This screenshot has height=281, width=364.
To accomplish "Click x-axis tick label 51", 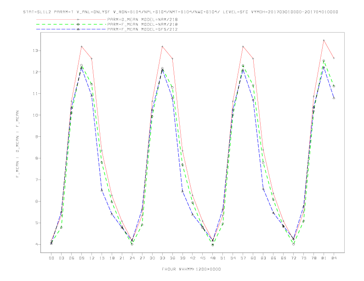I will (223, 258).
